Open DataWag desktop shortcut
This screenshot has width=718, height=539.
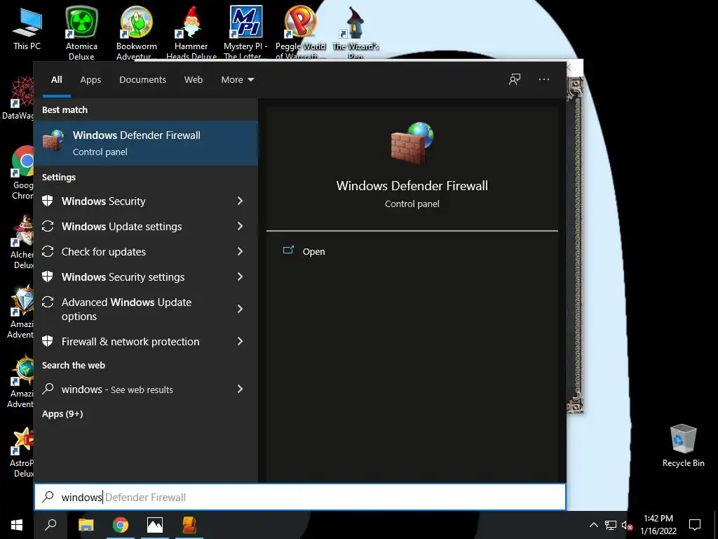coord(18,98)
